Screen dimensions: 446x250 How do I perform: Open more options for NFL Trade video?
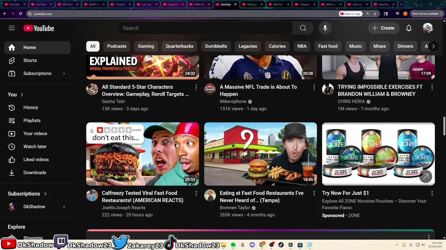point(314,87)
